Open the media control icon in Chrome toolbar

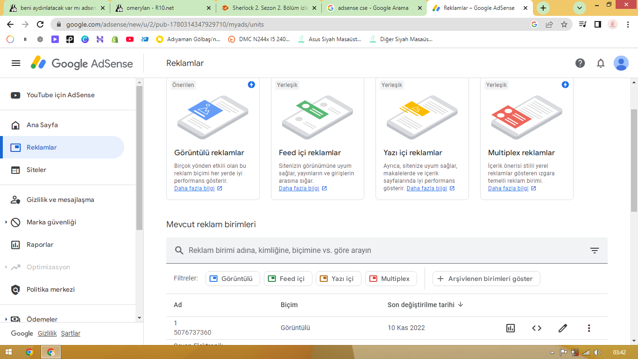pyautogui.click(x=582, y=24)
